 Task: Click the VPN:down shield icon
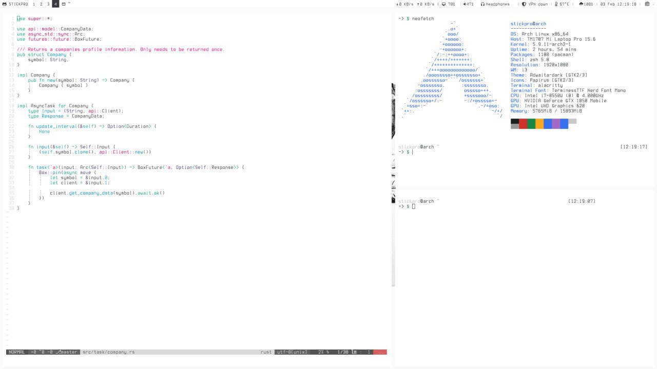(524, 4)
